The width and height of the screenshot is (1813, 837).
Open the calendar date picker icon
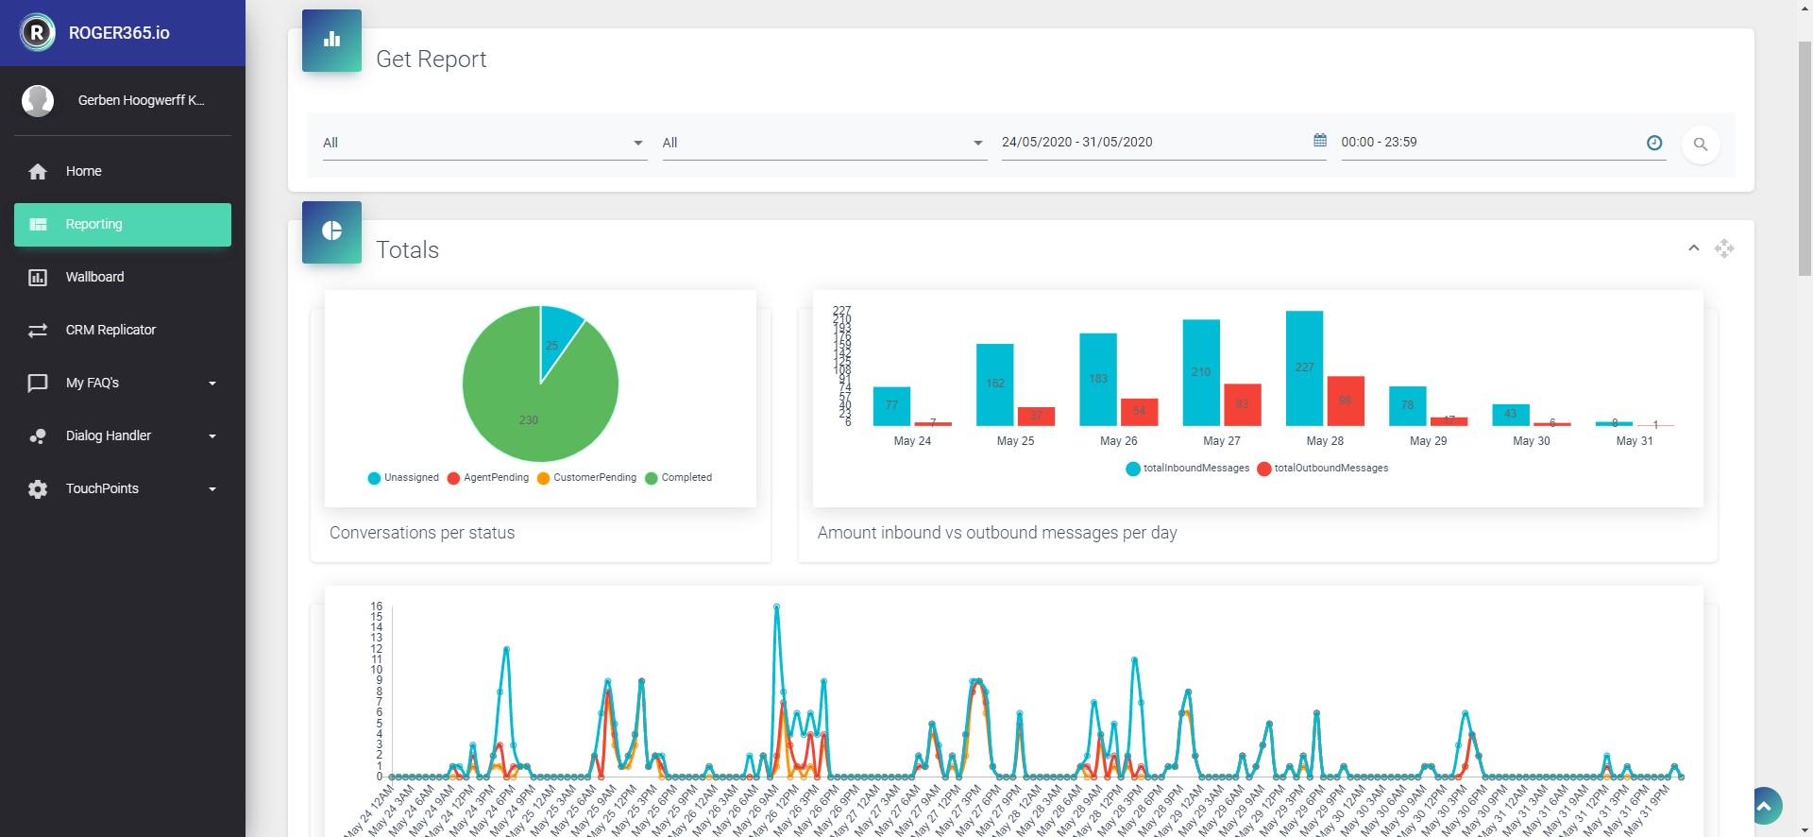(x=1320, y=140)
